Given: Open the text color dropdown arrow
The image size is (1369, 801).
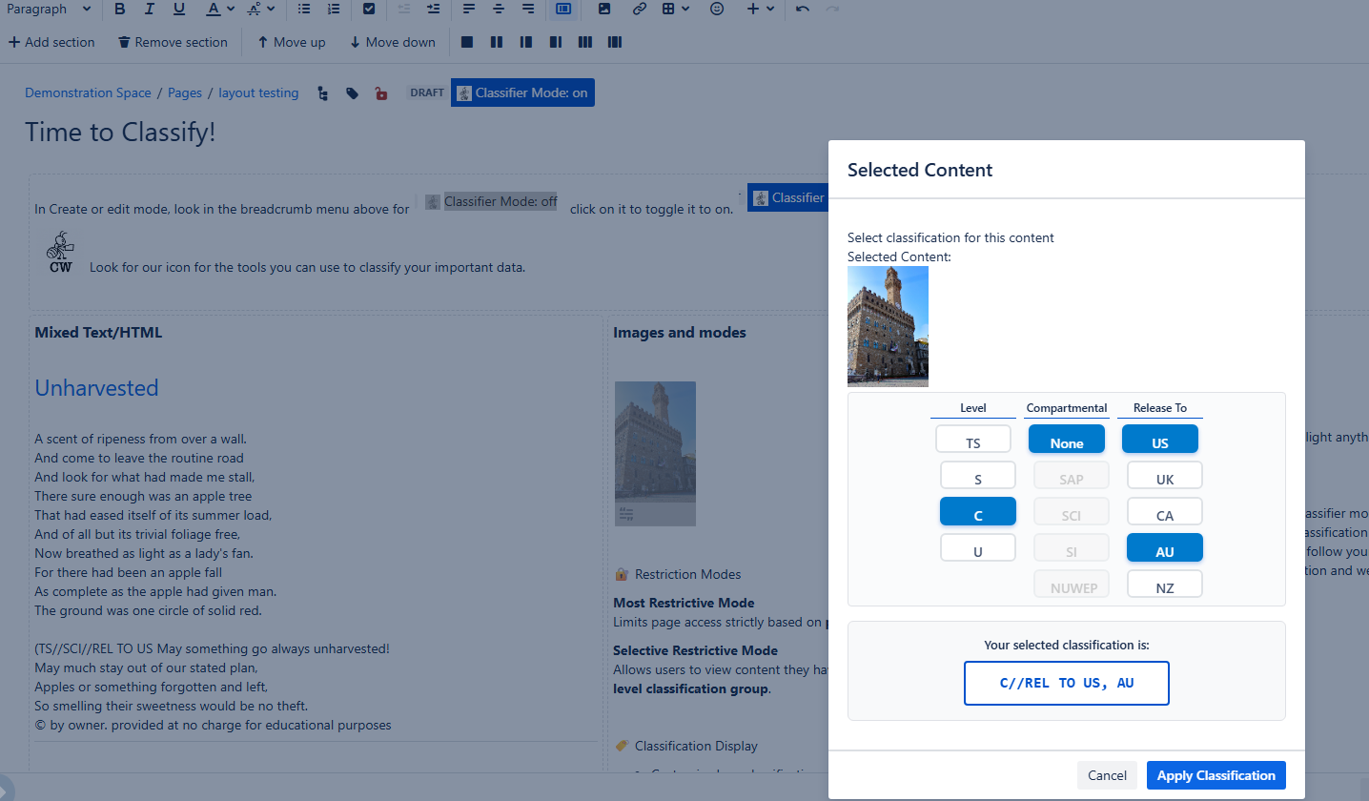Looking at the screenshot, I should (230, 10).
